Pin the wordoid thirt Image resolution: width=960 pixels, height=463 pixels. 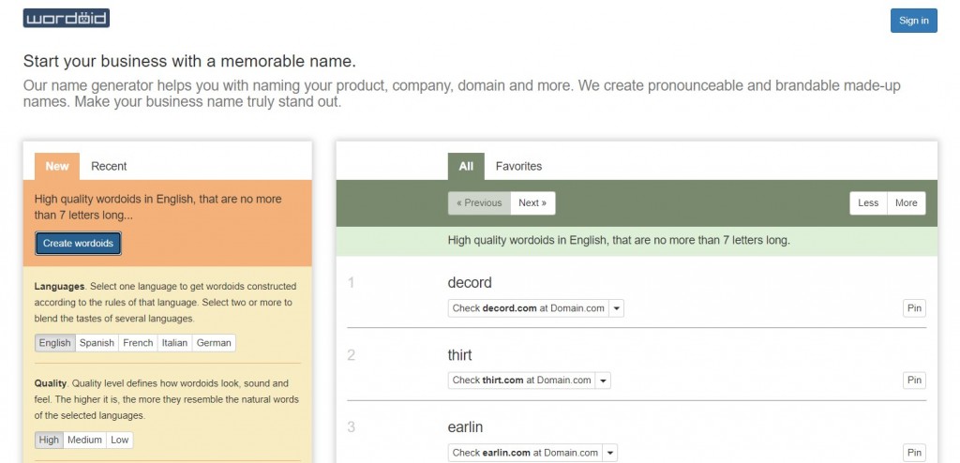coord(914,381)
